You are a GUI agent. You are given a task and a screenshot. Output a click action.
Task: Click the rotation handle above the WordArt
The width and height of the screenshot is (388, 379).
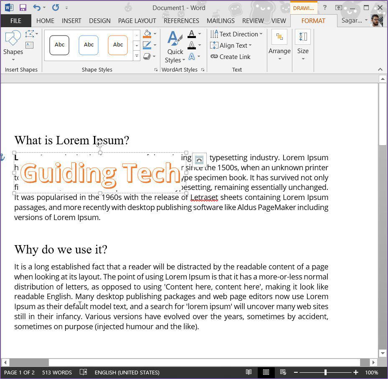point(100,144)
